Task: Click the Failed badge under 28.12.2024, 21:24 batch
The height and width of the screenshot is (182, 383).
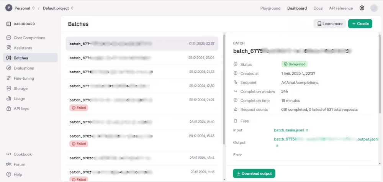Action: (79, 108)
